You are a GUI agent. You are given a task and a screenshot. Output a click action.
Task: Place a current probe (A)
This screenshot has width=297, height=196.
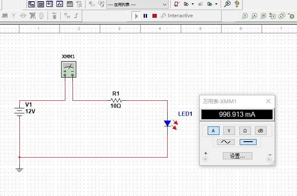[x=254, y=16]
